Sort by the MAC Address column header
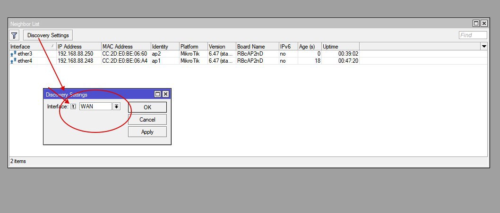Screen dimensions: 500x213 click(x=126, y=46)
